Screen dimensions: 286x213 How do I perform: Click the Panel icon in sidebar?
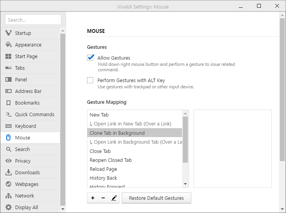click(9, 79)
